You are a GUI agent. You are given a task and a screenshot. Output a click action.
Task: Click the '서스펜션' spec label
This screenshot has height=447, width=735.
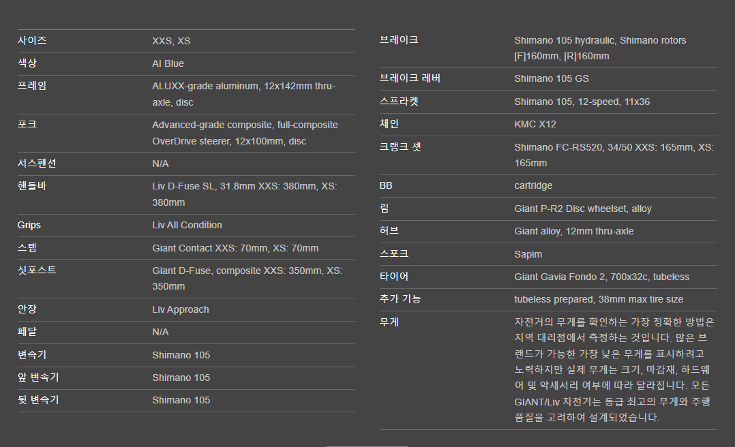[x=37, y=164]
